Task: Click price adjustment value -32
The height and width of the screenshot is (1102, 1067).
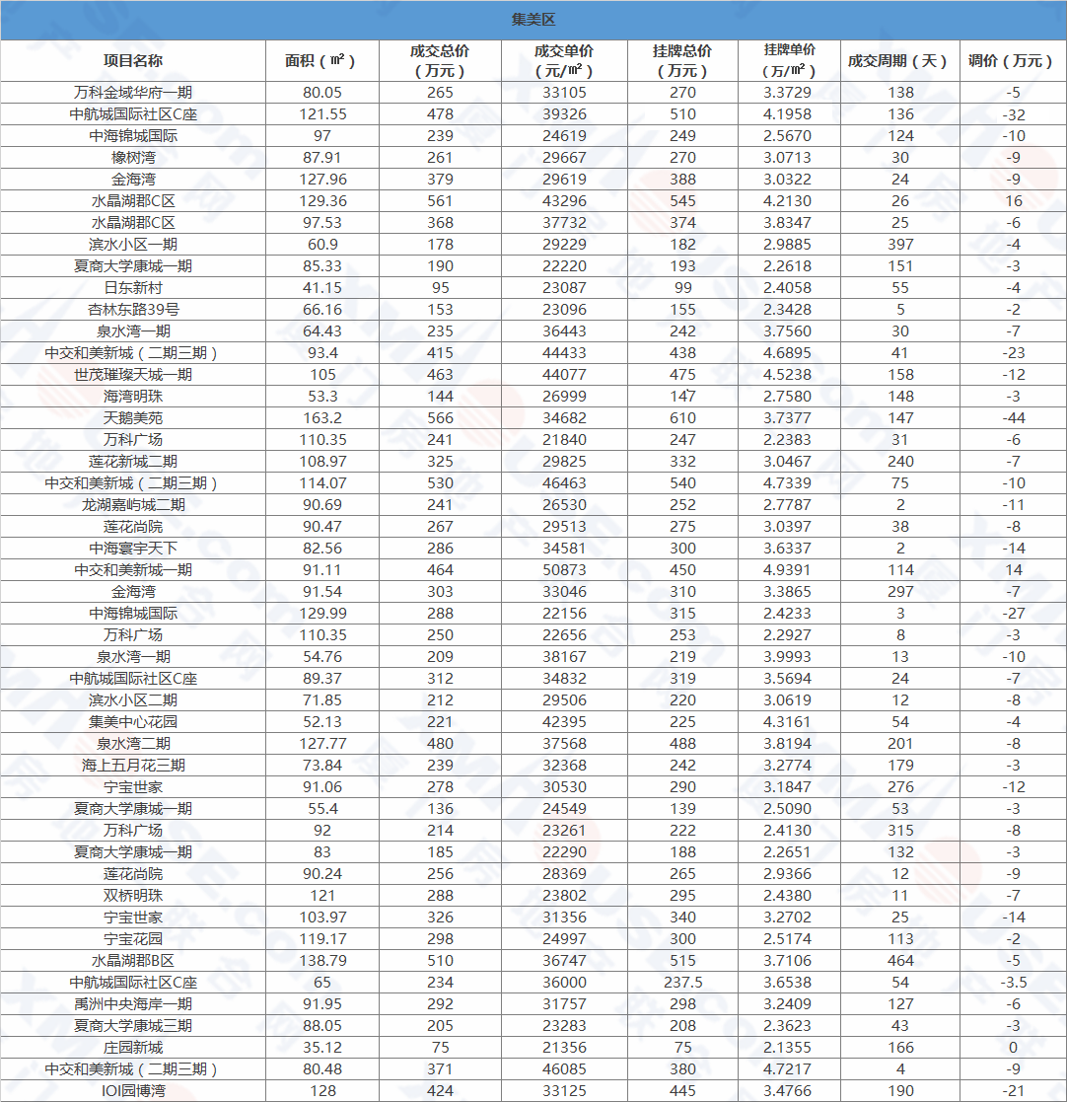Action: [1013, 114]
